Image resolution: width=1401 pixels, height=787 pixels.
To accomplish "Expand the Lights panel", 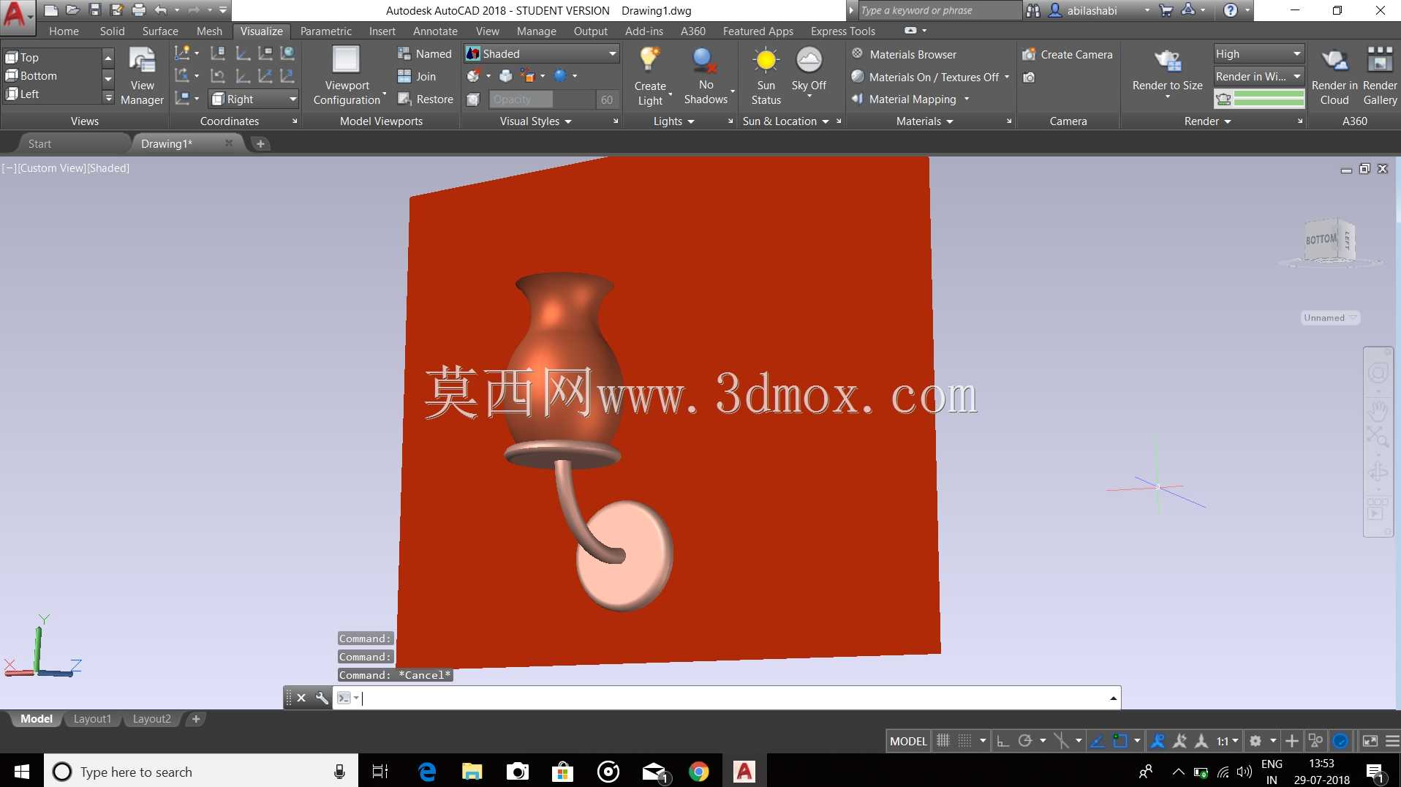I will [673, 121].
